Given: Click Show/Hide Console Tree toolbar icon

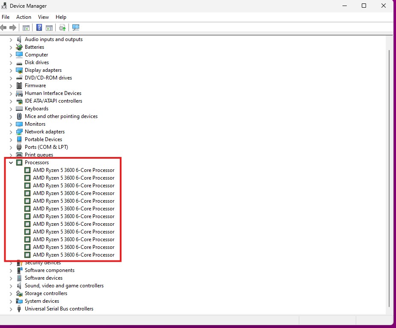Looking at the screenshot, I should [26, 28].
